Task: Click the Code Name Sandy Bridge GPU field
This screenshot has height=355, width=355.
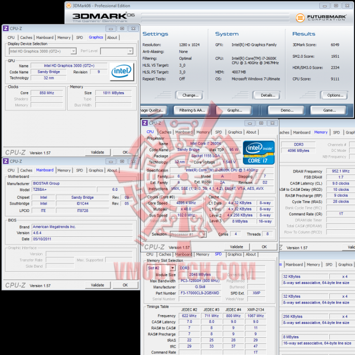Action: [x=49, y=72]
